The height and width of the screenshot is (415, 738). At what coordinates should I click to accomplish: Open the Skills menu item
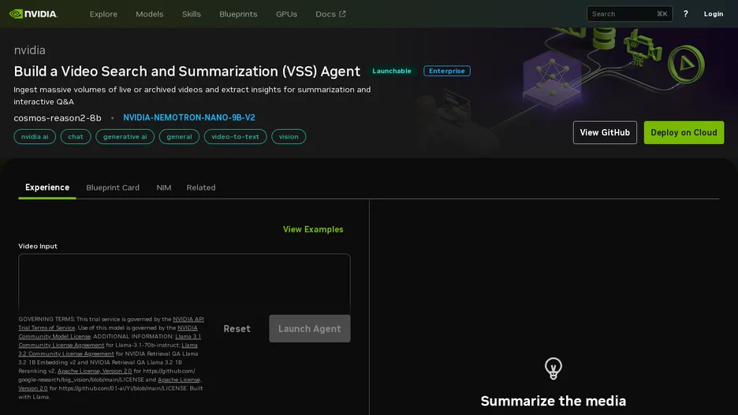191,14
